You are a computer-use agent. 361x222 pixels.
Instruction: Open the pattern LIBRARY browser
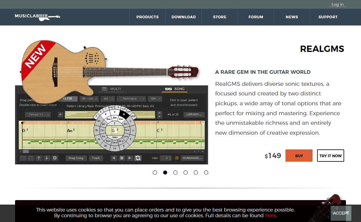coord(194,115)
